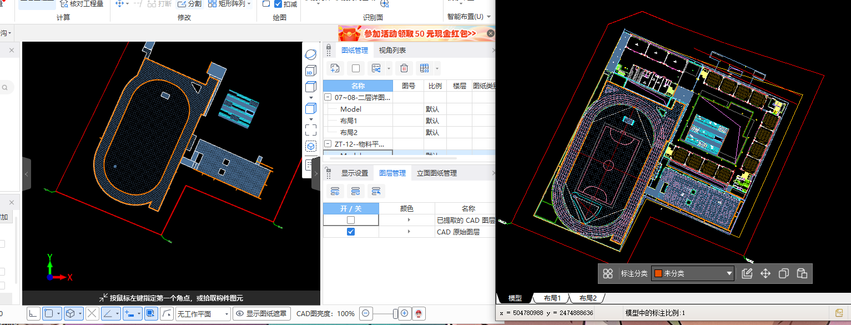This screenshot has height=325, width=851.
Task: Click the add drawing icon in 图纸管理
Action: (x=335, y=68)
